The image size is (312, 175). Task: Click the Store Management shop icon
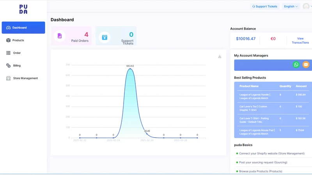tap(8, 78)
